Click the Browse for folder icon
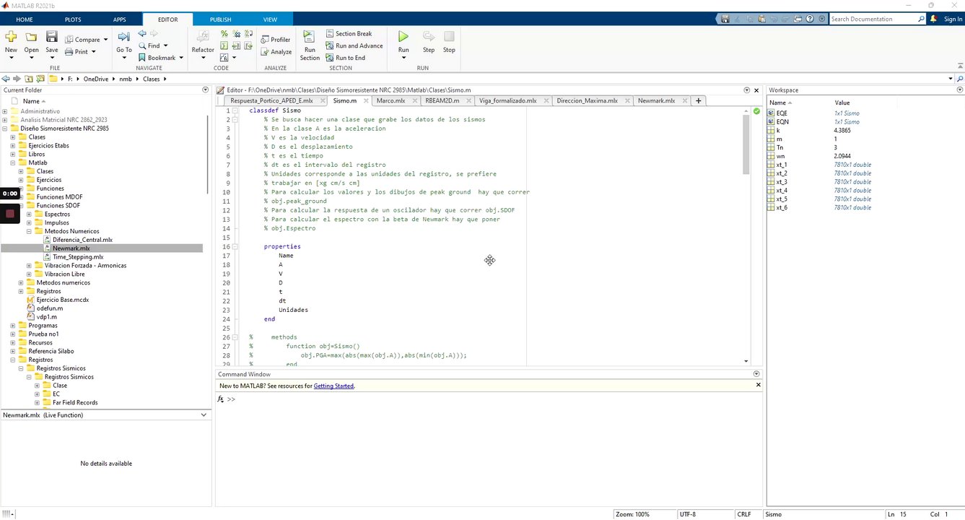Viewport: 965px width, 520px height. click(x=41, y=79)
